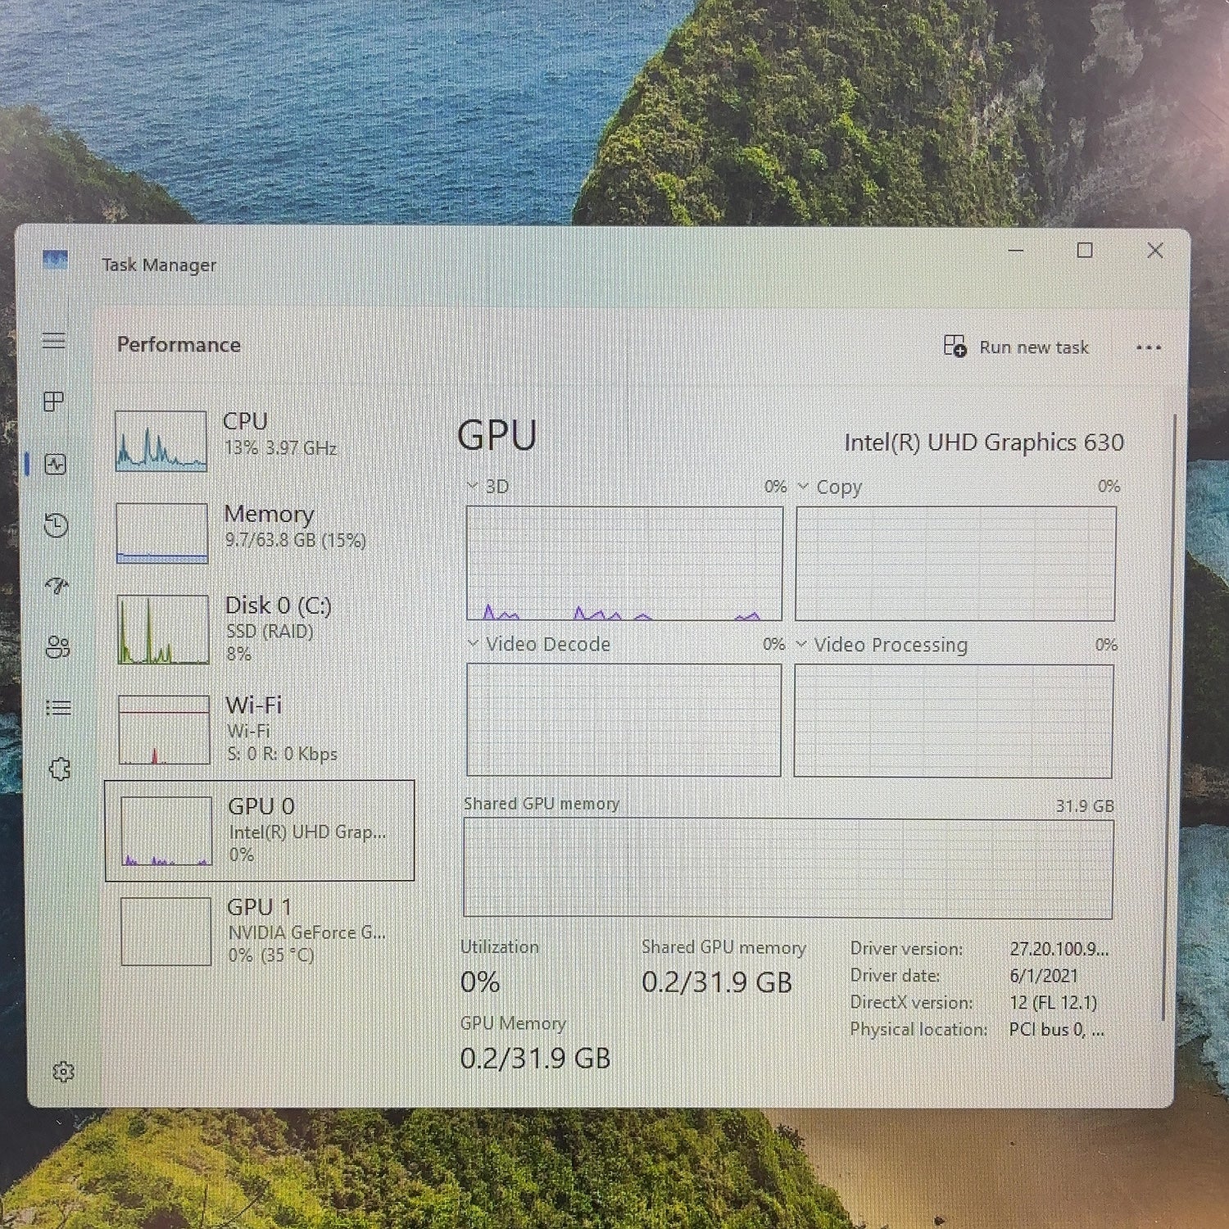Click the Video Decode graph
1229x1229 pixels.
[624, 720]
